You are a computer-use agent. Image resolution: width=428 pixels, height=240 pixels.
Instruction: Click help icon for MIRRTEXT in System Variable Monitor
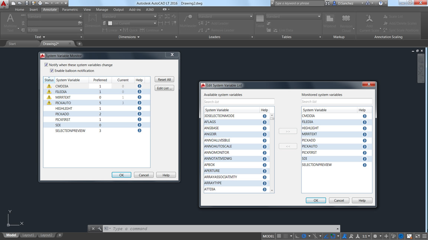pyautogui.click(x=139, y=97)
